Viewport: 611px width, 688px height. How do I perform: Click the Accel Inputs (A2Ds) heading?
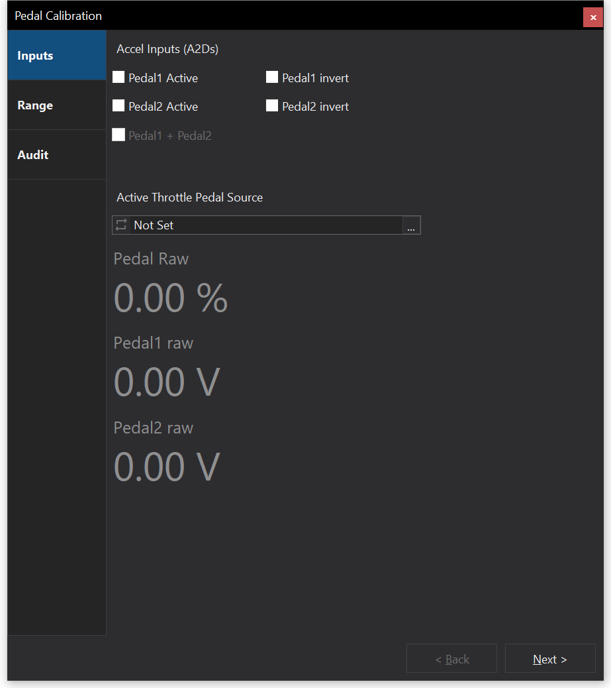tap(167, 49)
